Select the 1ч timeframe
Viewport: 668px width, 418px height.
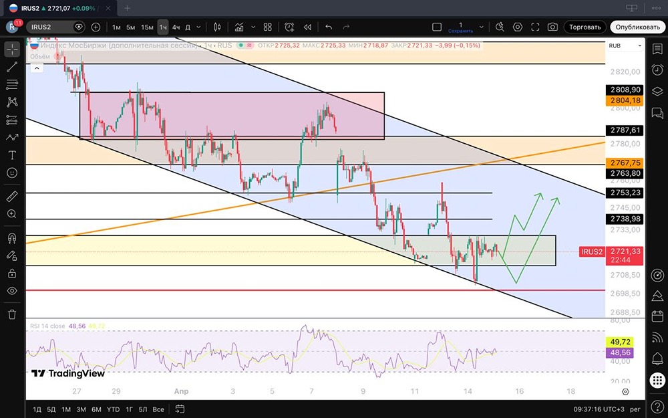pos(163,27)
